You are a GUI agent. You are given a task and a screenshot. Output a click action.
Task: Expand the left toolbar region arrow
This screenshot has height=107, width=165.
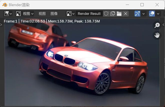(x=1, y=24)
